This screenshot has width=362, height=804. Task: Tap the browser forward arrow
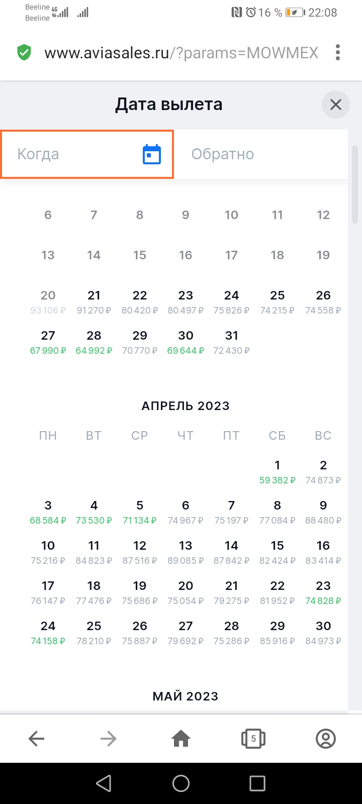pyautogui.click(x=109, y=738)
